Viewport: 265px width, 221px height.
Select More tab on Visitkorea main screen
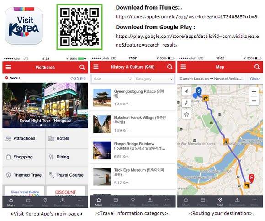79,202
